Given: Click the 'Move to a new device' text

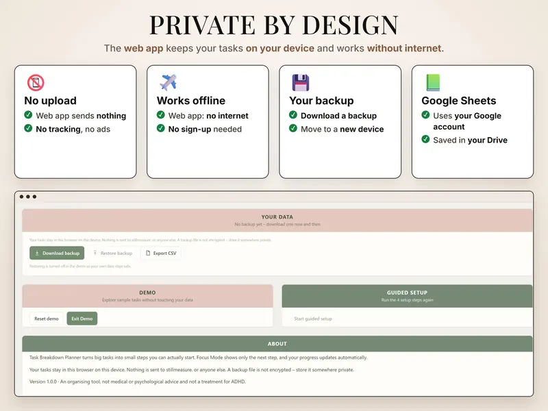Looking at the screenshot, I should 342,129.
